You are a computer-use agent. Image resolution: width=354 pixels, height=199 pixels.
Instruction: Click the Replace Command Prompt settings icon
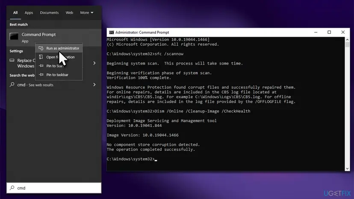coord(12,60)
